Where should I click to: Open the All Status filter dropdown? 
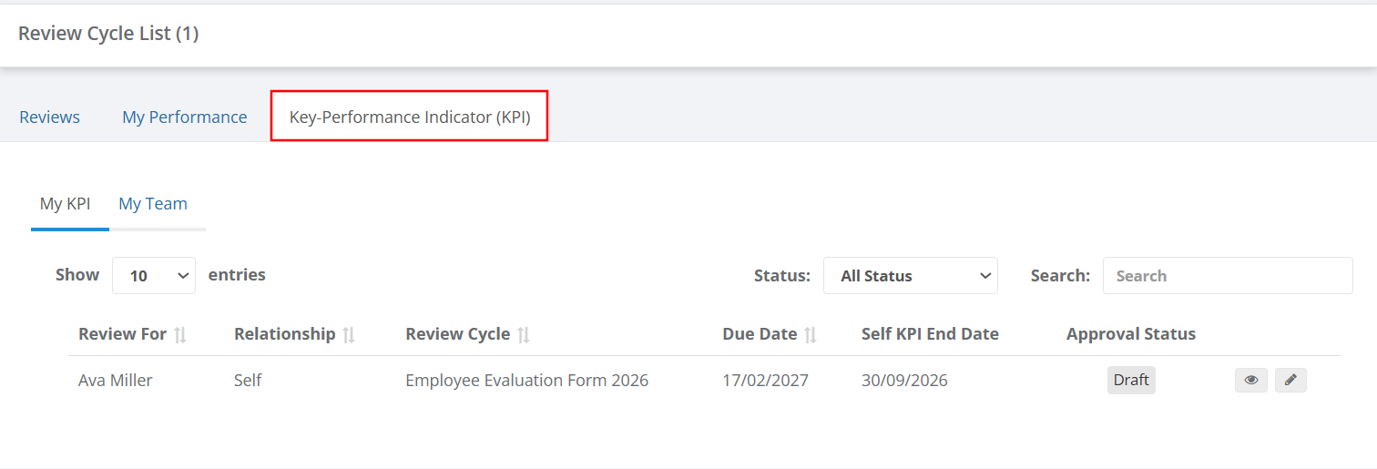pos(911,275)
